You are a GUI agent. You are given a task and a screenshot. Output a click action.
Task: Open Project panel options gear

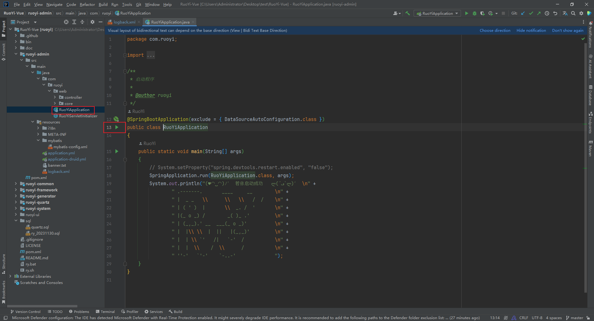(x=93, y=22)
